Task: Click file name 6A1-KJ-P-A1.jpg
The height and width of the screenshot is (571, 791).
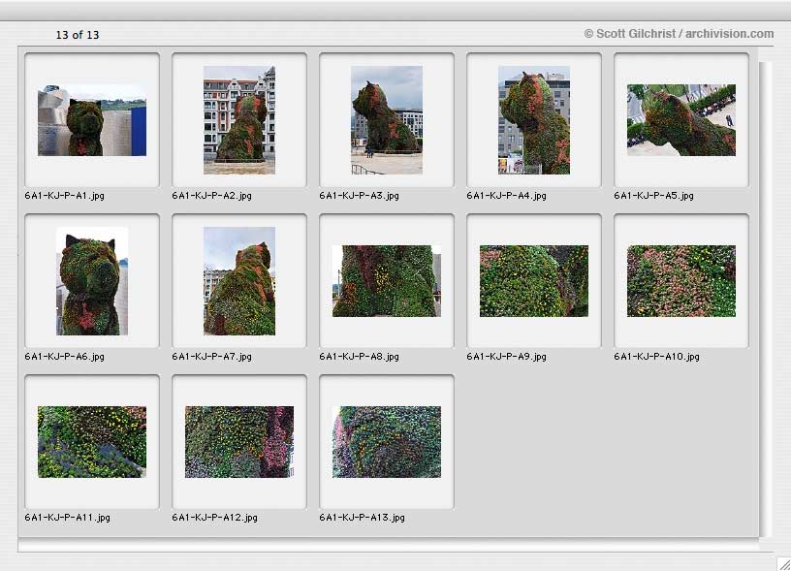Action: pos(65,196)
